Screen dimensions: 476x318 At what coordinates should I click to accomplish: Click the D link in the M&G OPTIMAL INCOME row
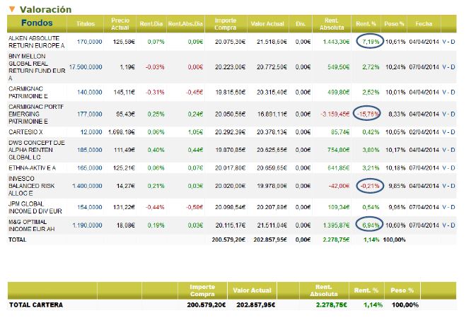pos(453,225)
